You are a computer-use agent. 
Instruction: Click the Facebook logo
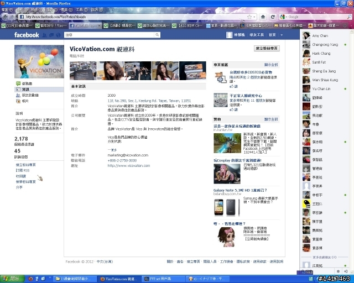[x=27, y=35]
